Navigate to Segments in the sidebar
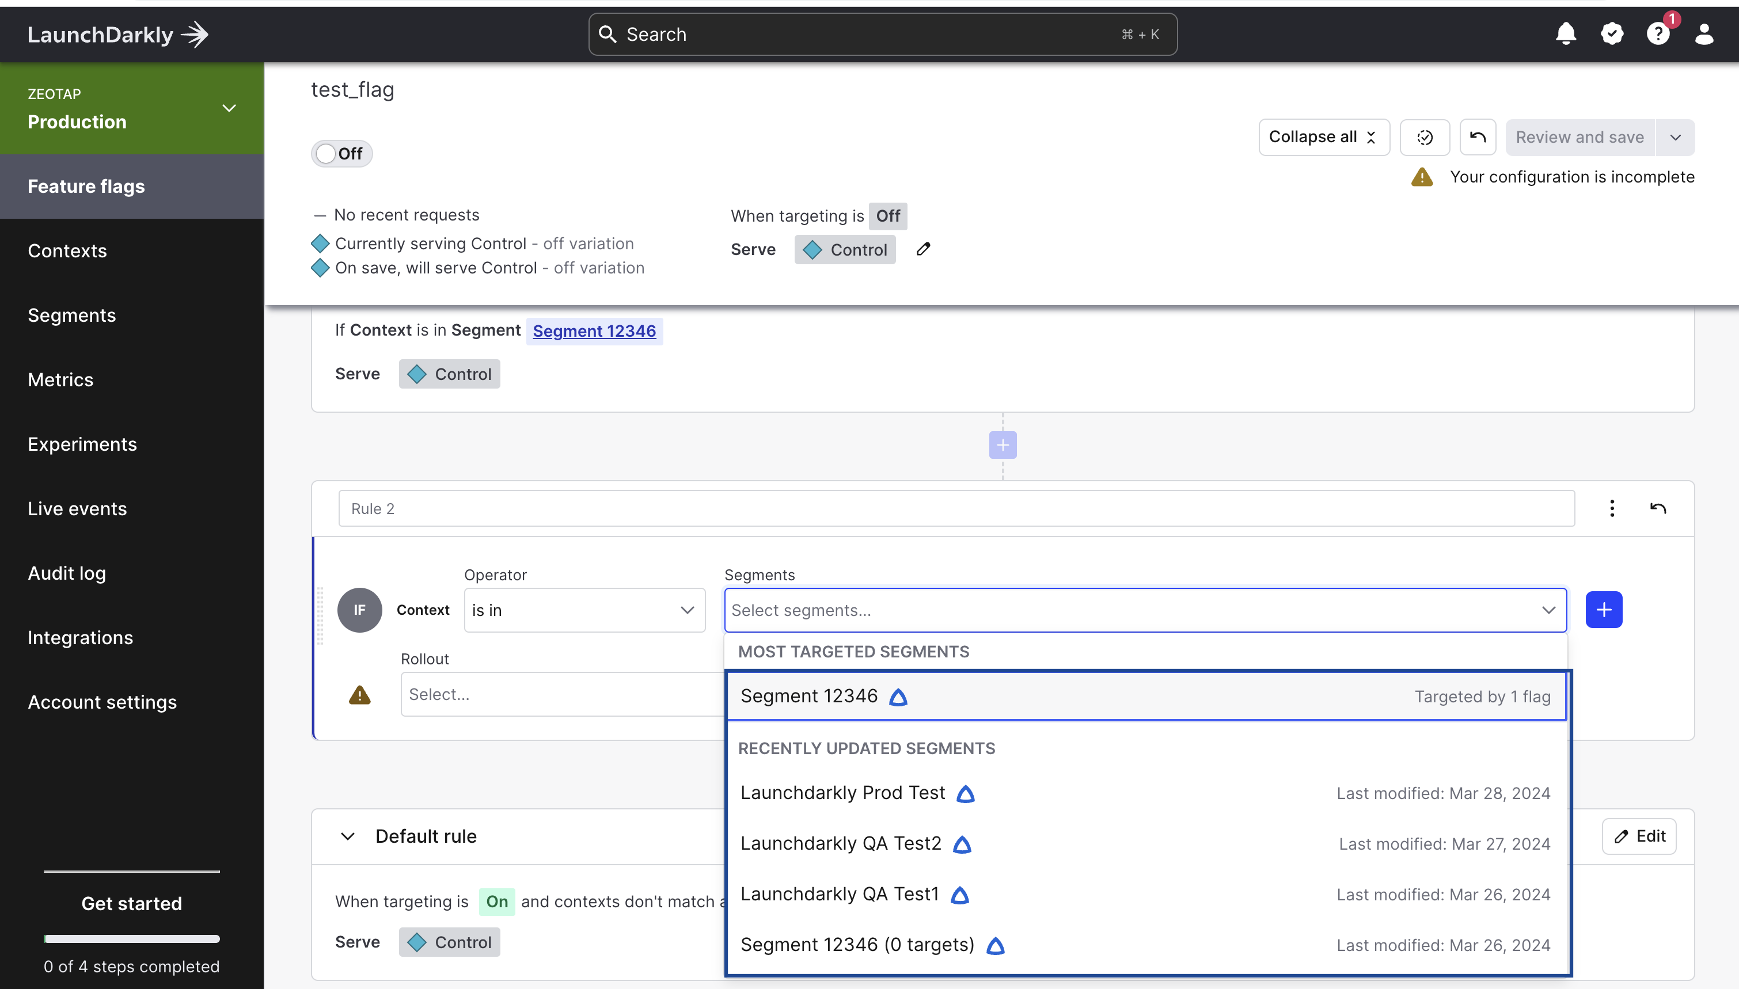The height and width of the screenshot is (989, 1739). pos(72,315)
